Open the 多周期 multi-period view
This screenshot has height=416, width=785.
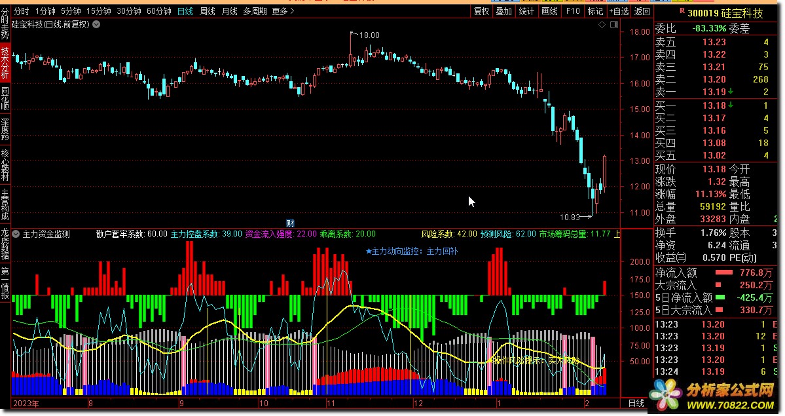click(x=255, y=11)
